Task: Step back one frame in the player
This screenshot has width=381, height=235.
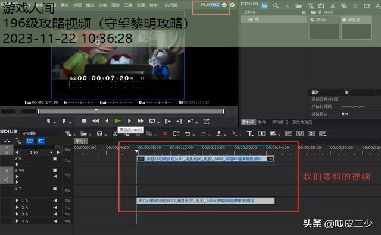Action: 107,121
